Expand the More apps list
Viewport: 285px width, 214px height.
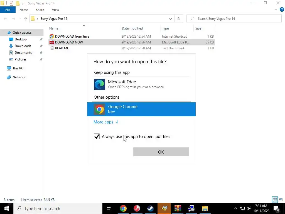(106, 122)
